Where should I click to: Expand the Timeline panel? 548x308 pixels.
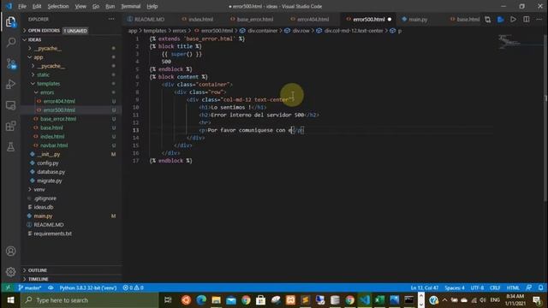click(x=38, y=279)
